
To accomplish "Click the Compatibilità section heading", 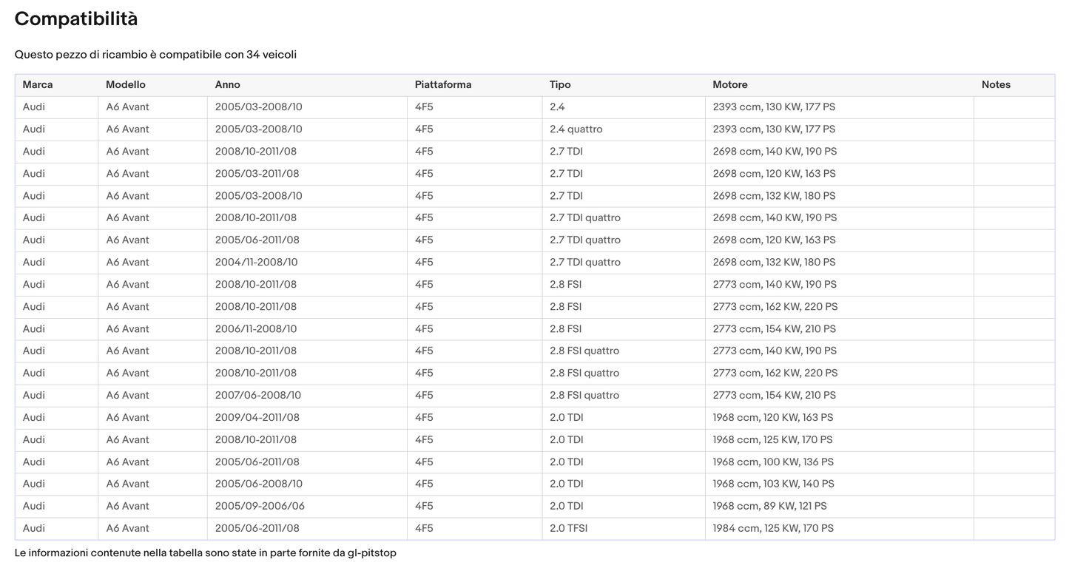I will [x=76, y=19].
